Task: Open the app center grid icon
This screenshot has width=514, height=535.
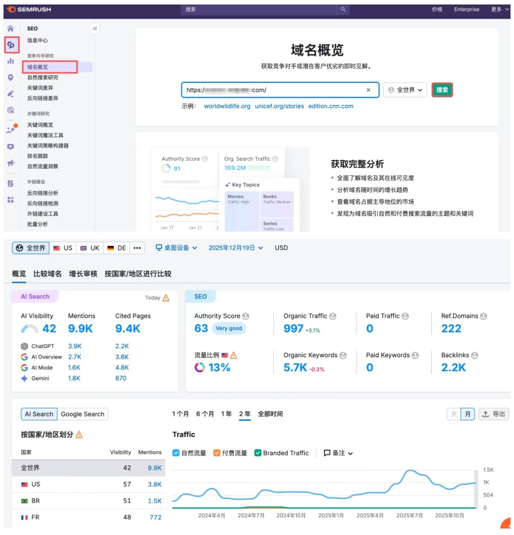Action: pyautogui.click(x=10, y=200)
